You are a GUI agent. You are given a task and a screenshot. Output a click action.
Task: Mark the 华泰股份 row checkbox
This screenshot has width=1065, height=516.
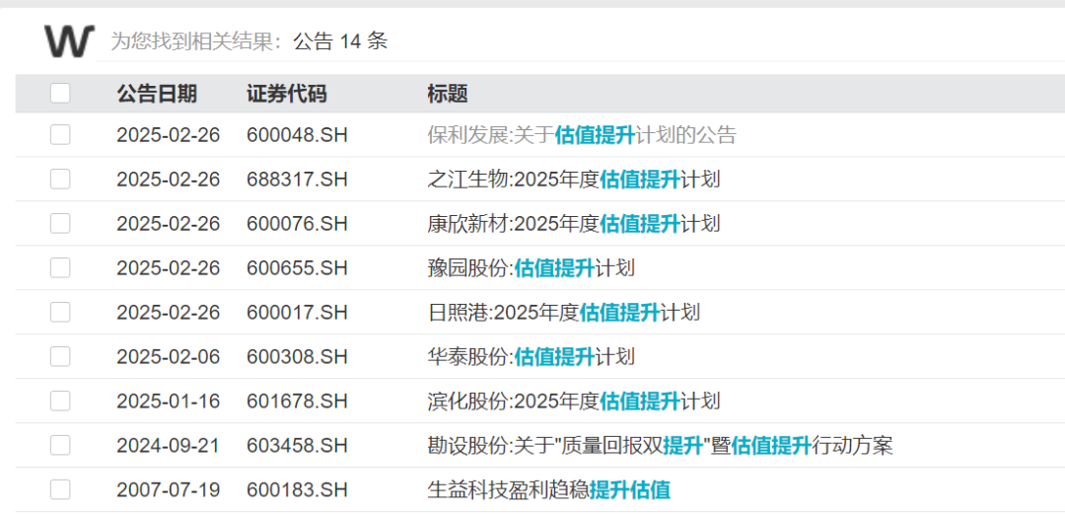[60, 356]
